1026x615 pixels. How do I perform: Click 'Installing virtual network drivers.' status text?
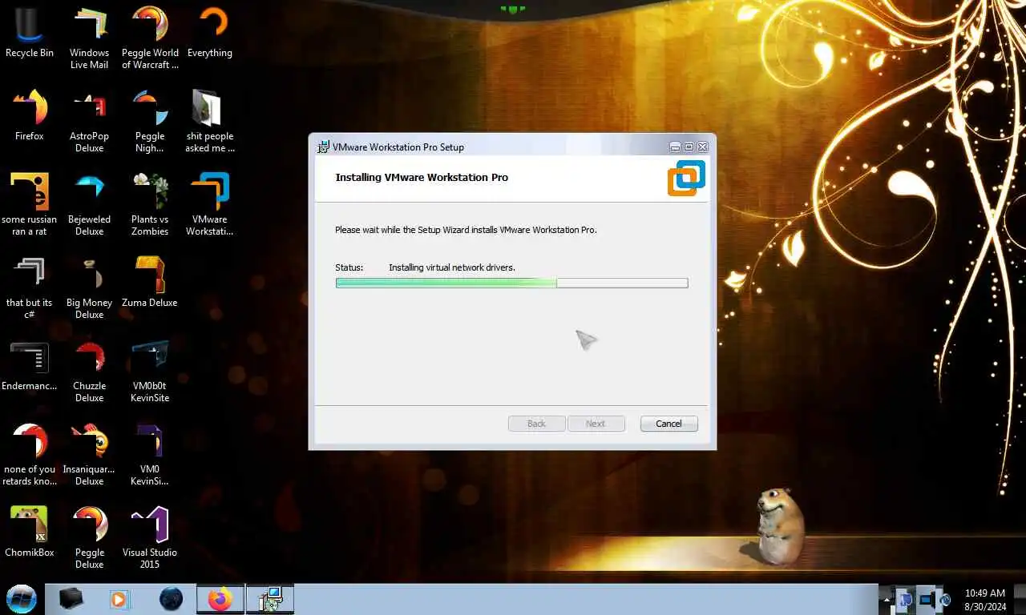(x=452, y=267)
